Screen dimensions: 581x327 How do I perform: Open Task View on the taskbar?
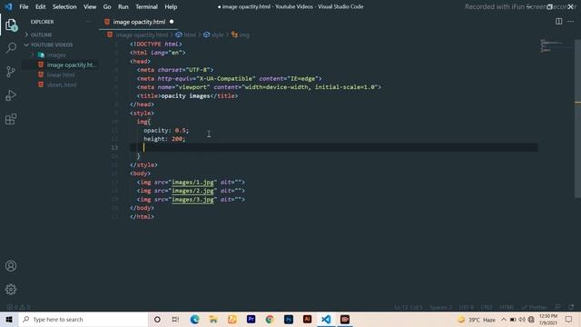tap(175, 320)
